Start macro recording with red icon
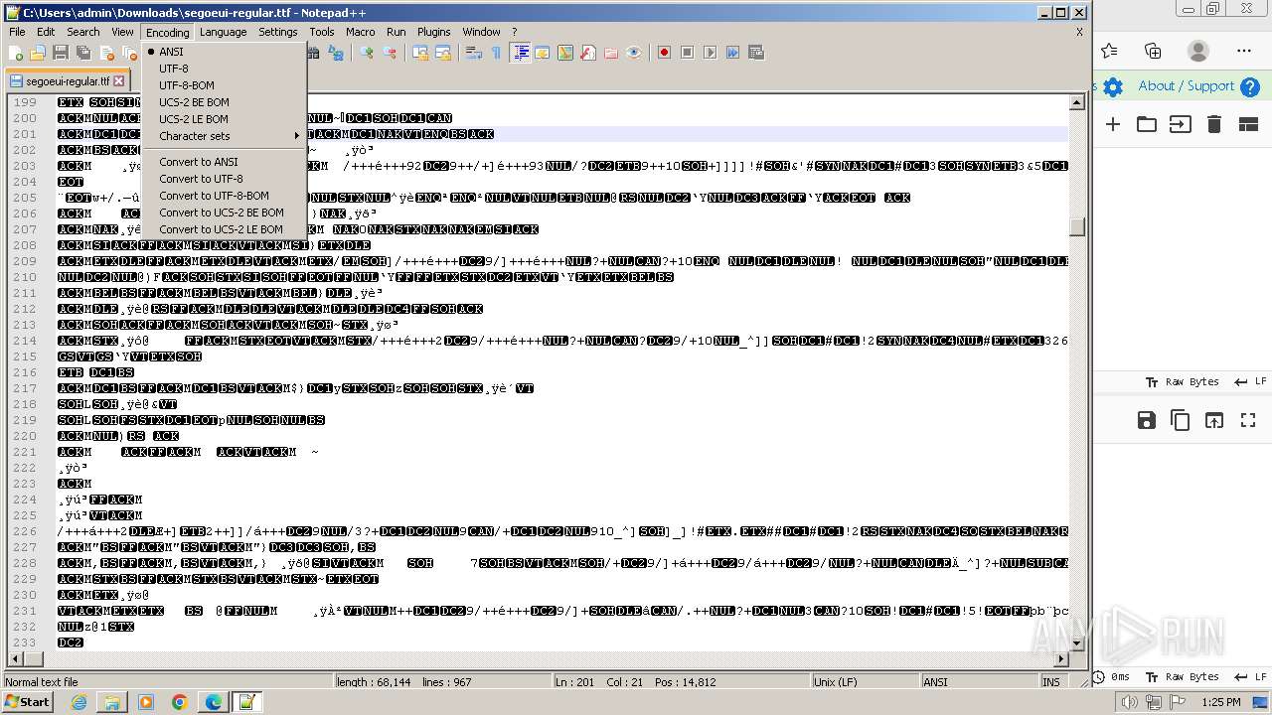 click(664, 53)
